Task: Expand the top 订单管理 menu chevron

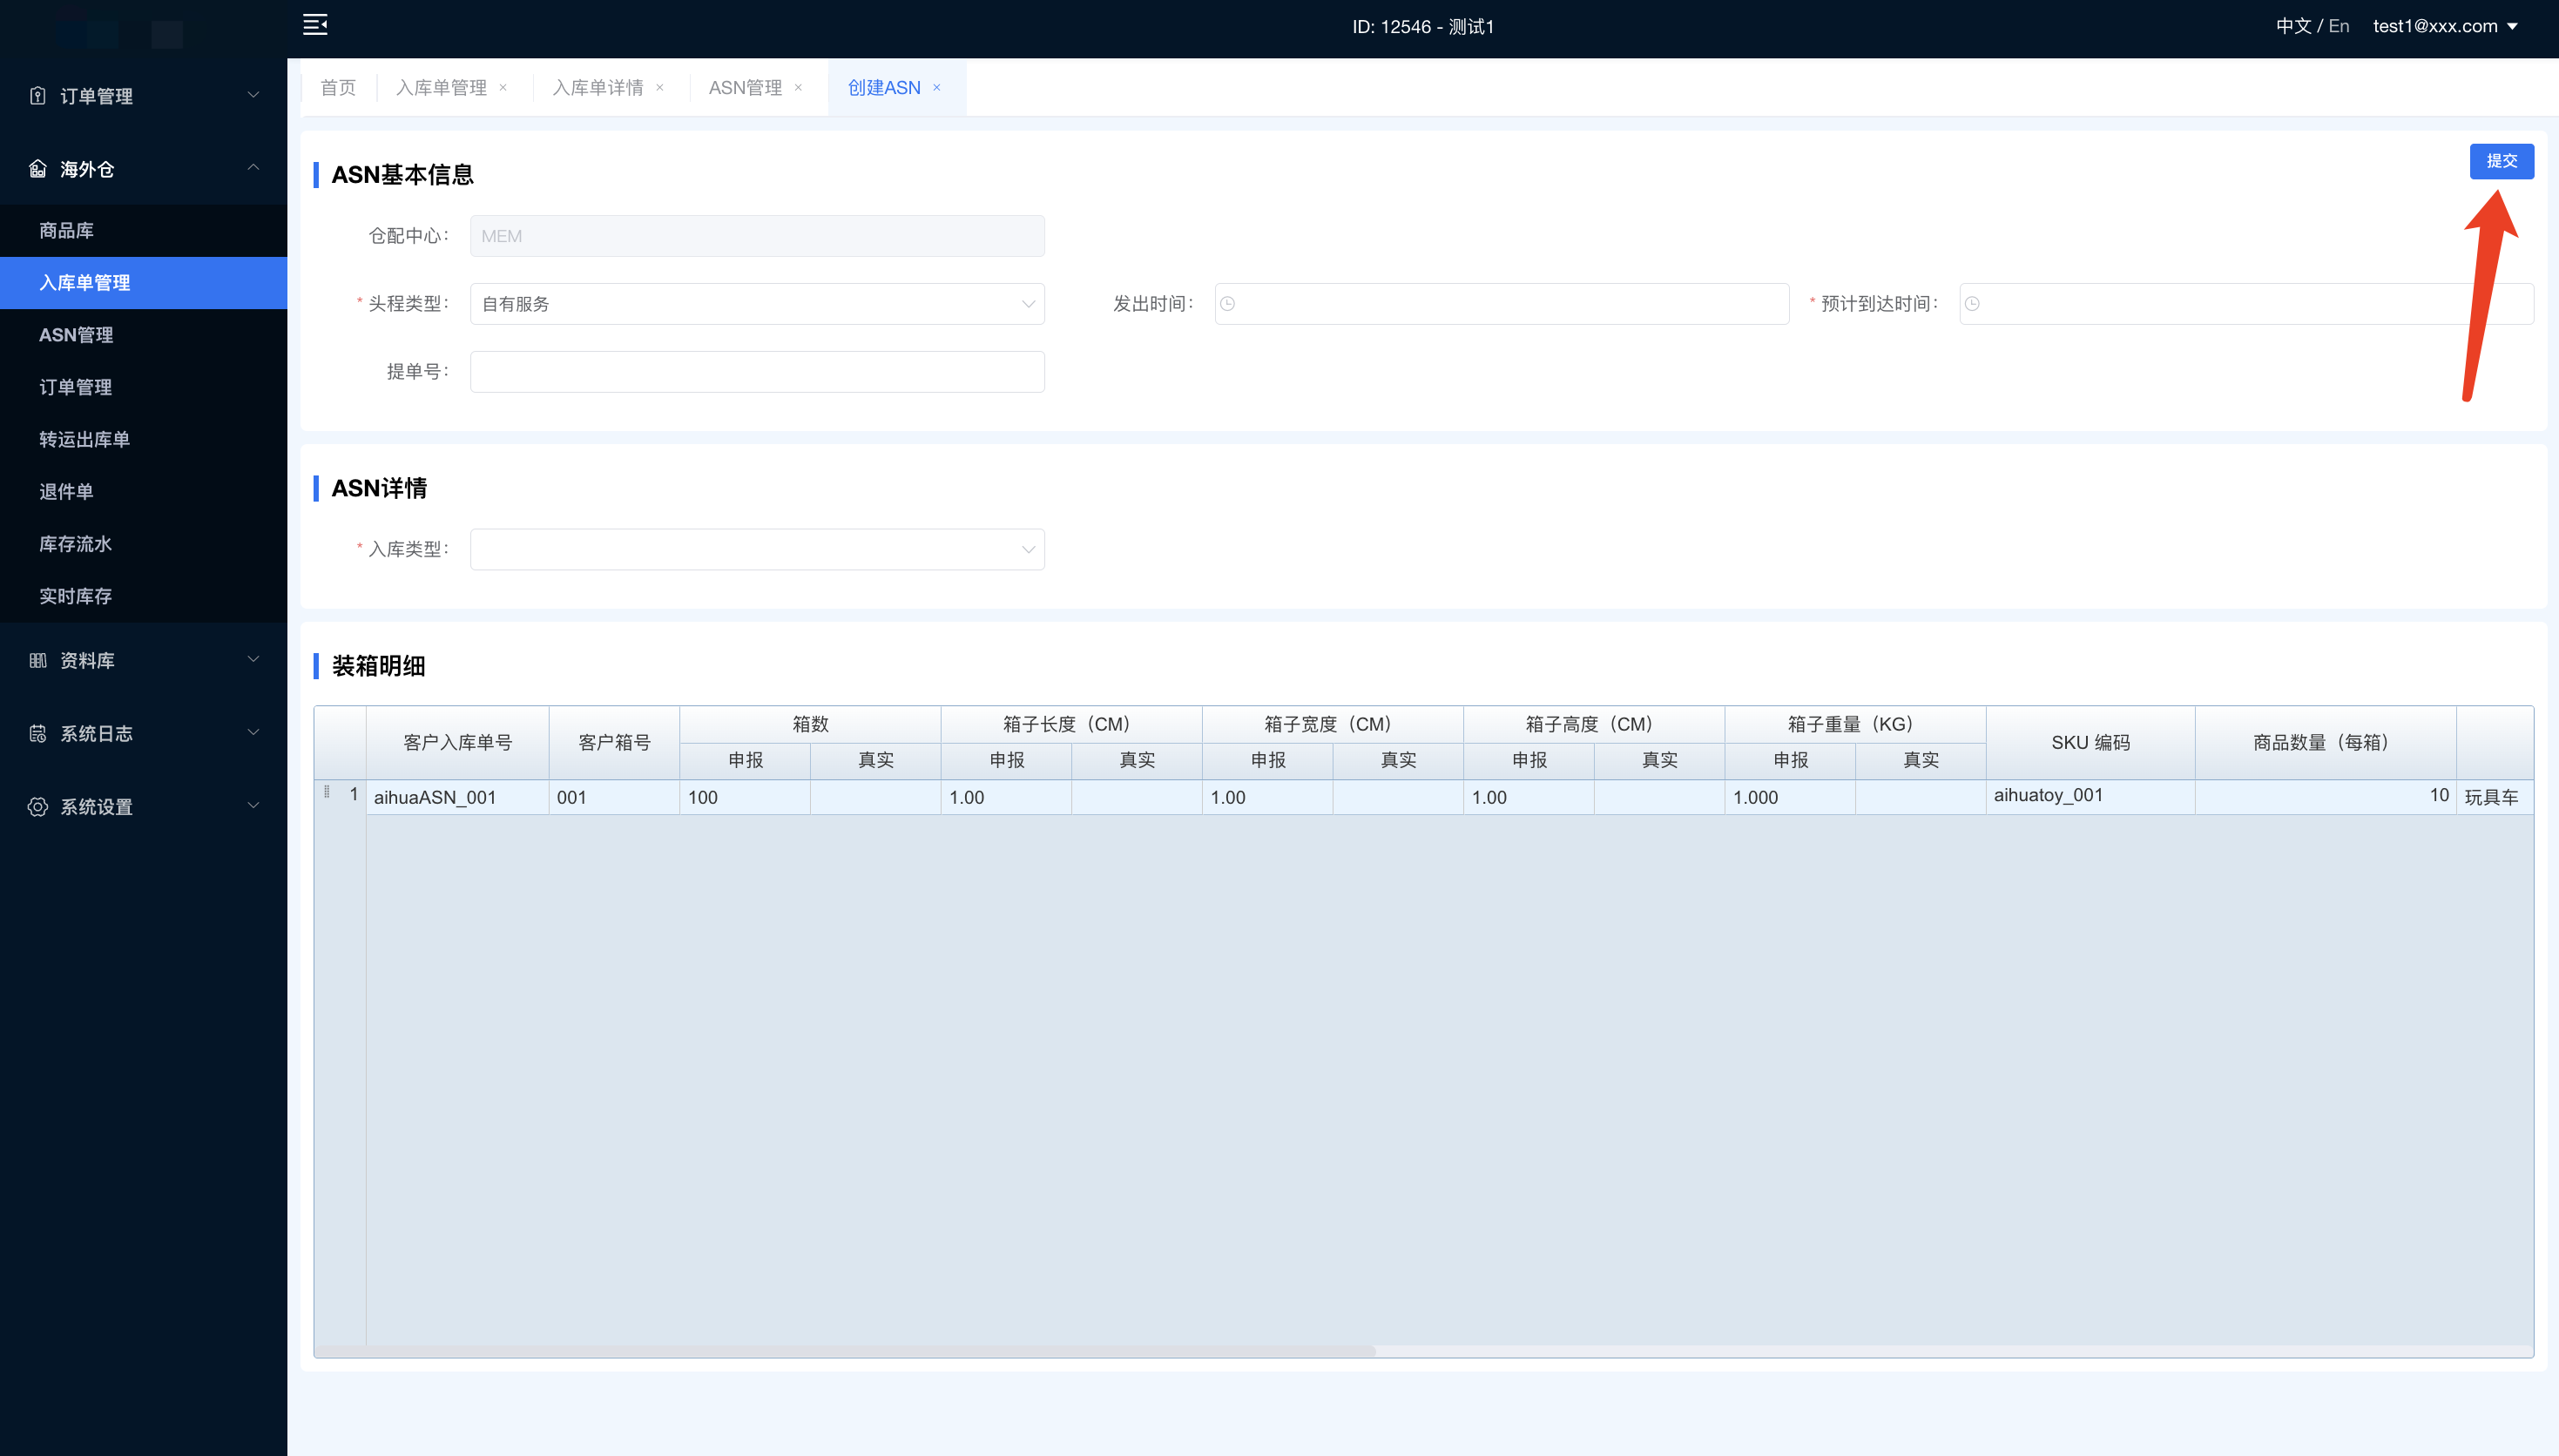Action: click(253, 95)
